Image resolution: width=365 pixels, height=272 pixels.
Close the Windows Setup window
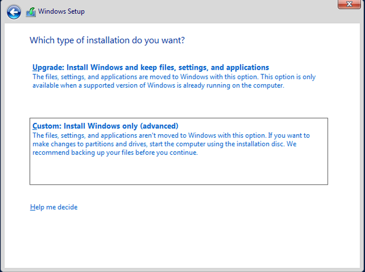pos(349,4)
